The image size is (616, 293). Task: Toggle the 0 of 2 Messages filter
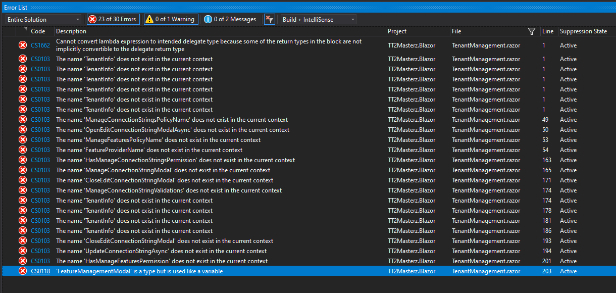pos(230,19)
